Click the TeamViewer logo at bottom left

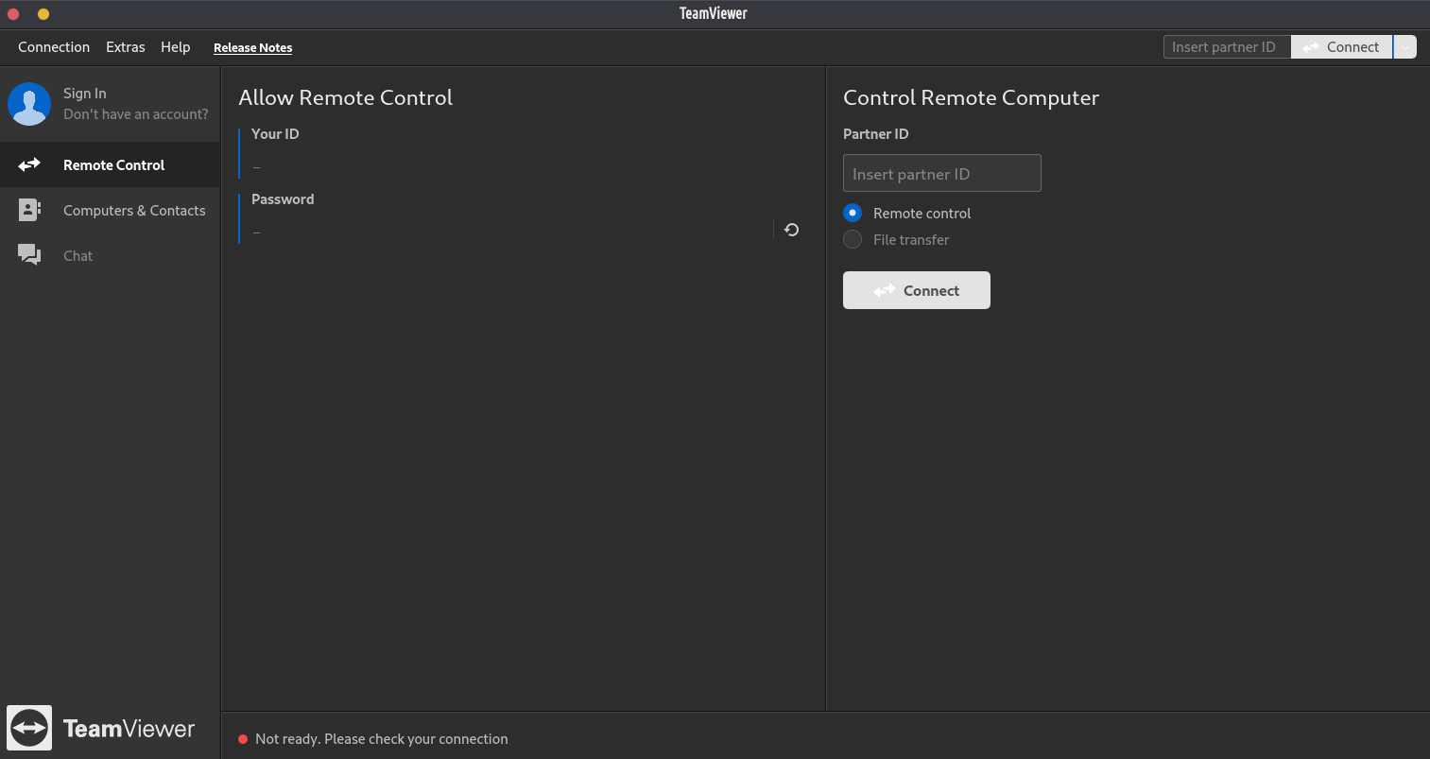(29, 728)
